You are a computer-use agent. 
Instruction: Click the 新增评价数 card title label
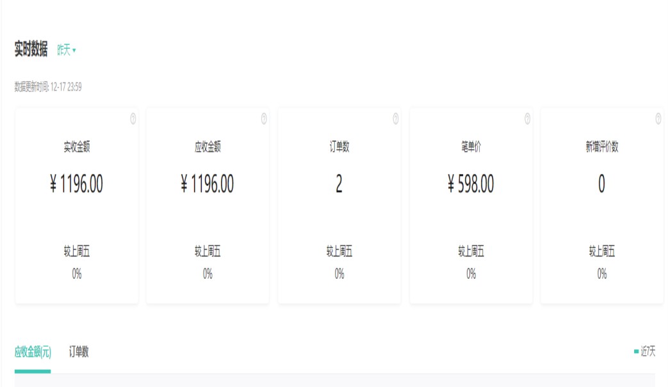(601, 147)
